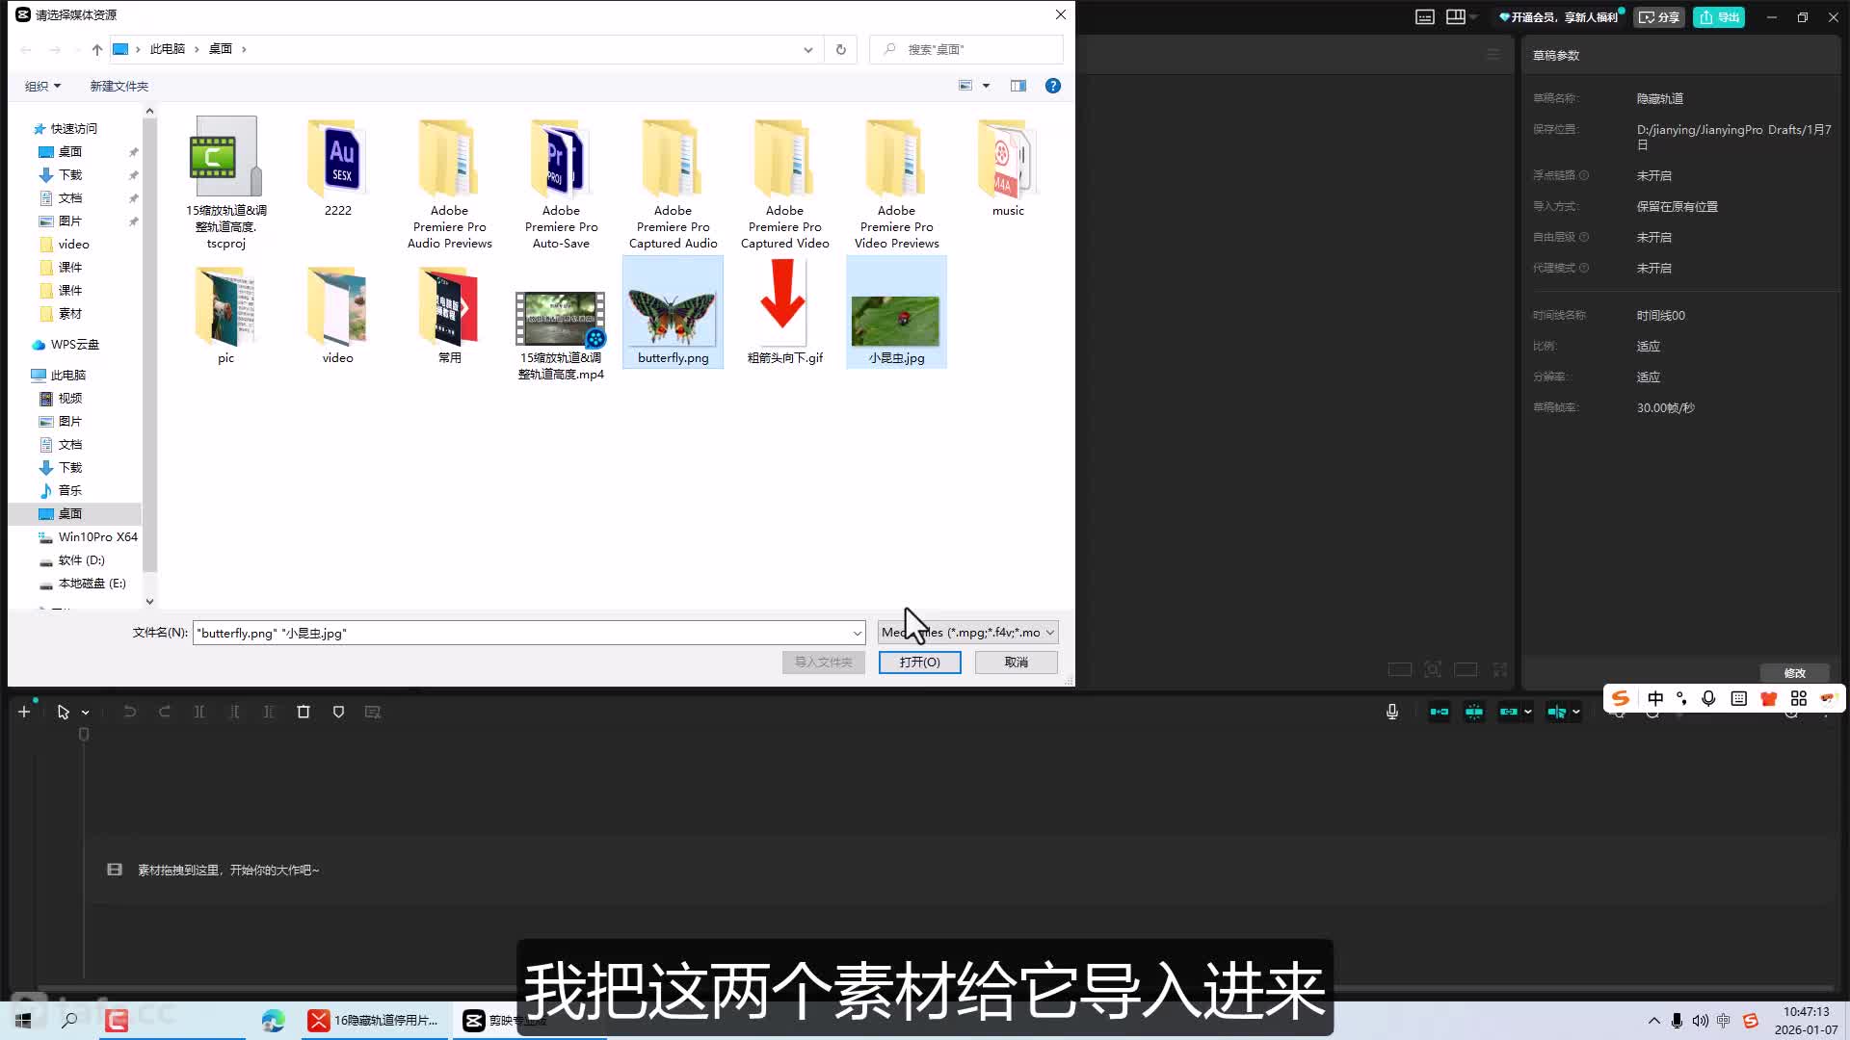Click the refresh icon beside address bar
This screenshot has height=1040, width=1850.
(x=841, y=49)
